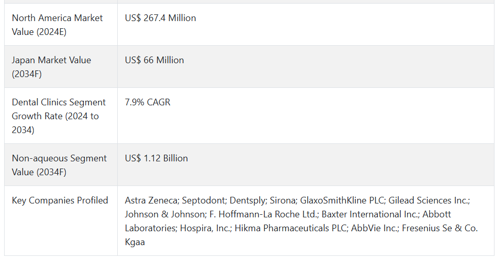This screenshot has width=495, height=260.
Task: Click on Fresenius Se & Co. text
Action: coord(440,228)
